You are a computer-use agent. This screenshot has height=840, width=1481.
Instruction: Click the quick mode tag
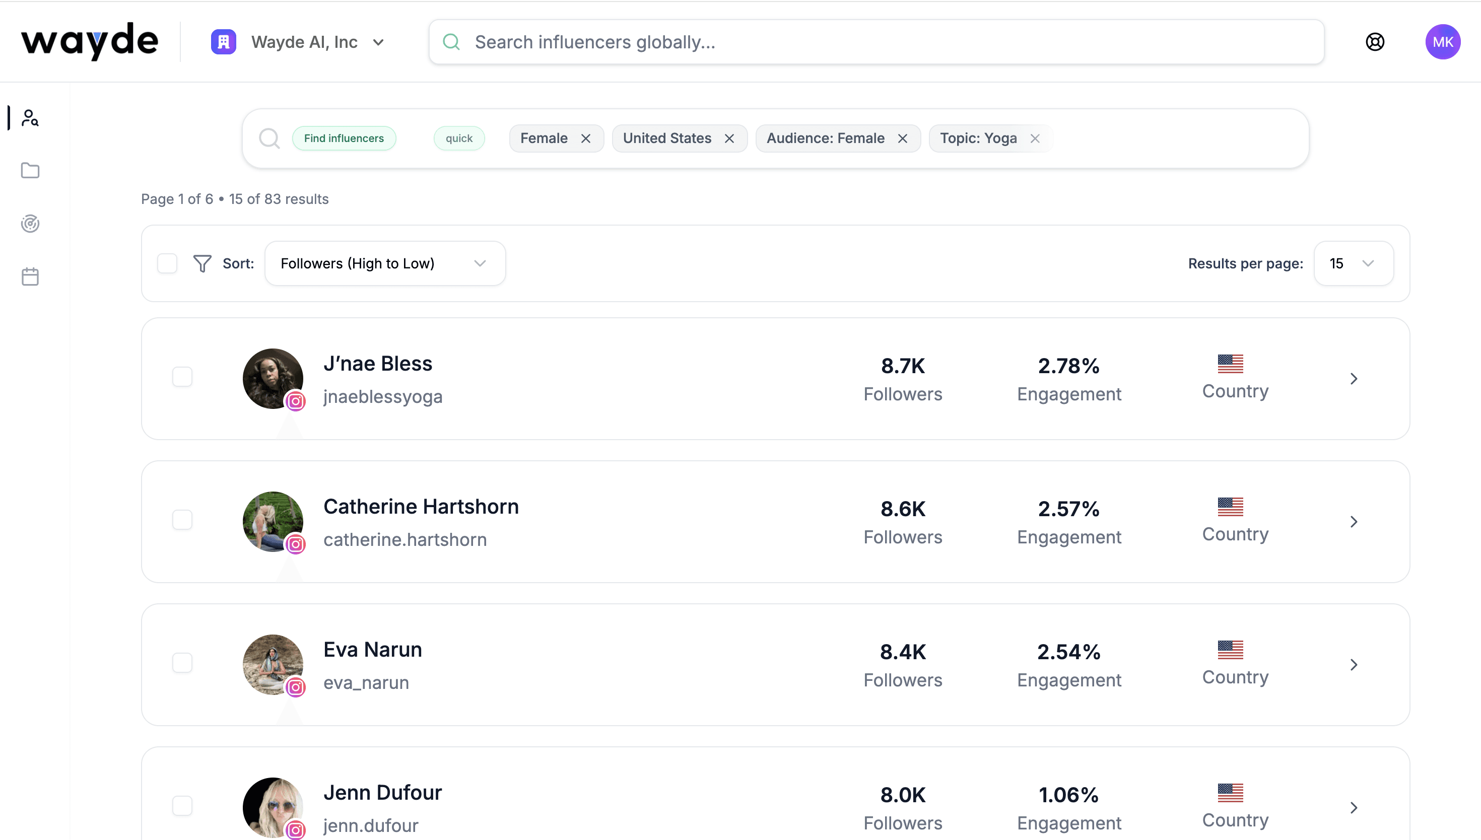coord(459,138)
